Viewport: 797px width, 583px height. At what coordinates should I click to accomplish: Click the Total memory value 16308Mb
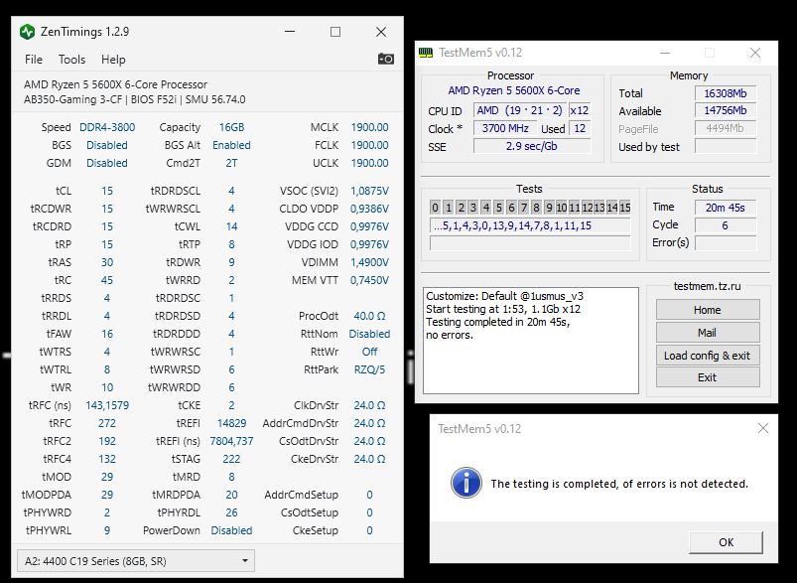click(x=726, y=93)
